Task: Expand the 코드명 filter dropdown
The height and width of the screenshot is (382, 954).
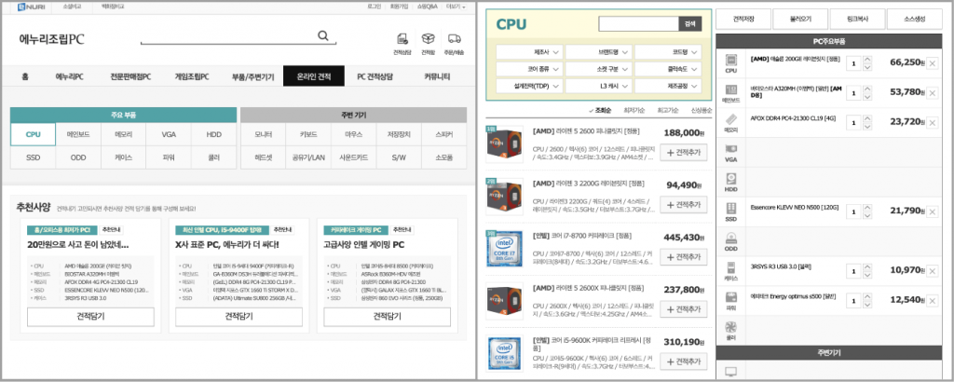Action: point(668,52)
